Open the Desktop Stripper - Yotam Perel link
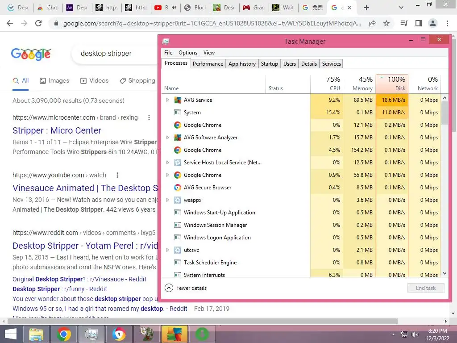 (x=85, y=246)
